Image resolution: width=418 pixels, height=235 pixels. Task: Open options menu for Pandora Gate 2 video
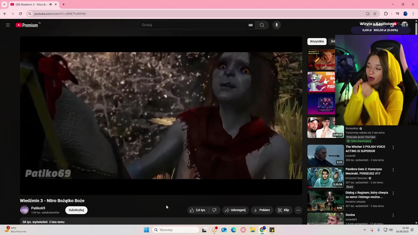(393, 170)
